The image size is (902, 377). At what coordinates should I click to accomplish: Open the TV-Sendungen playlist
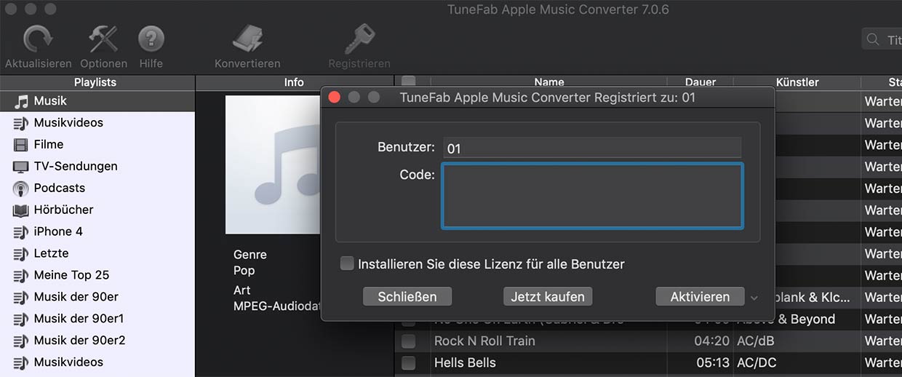tap(97, 166)
